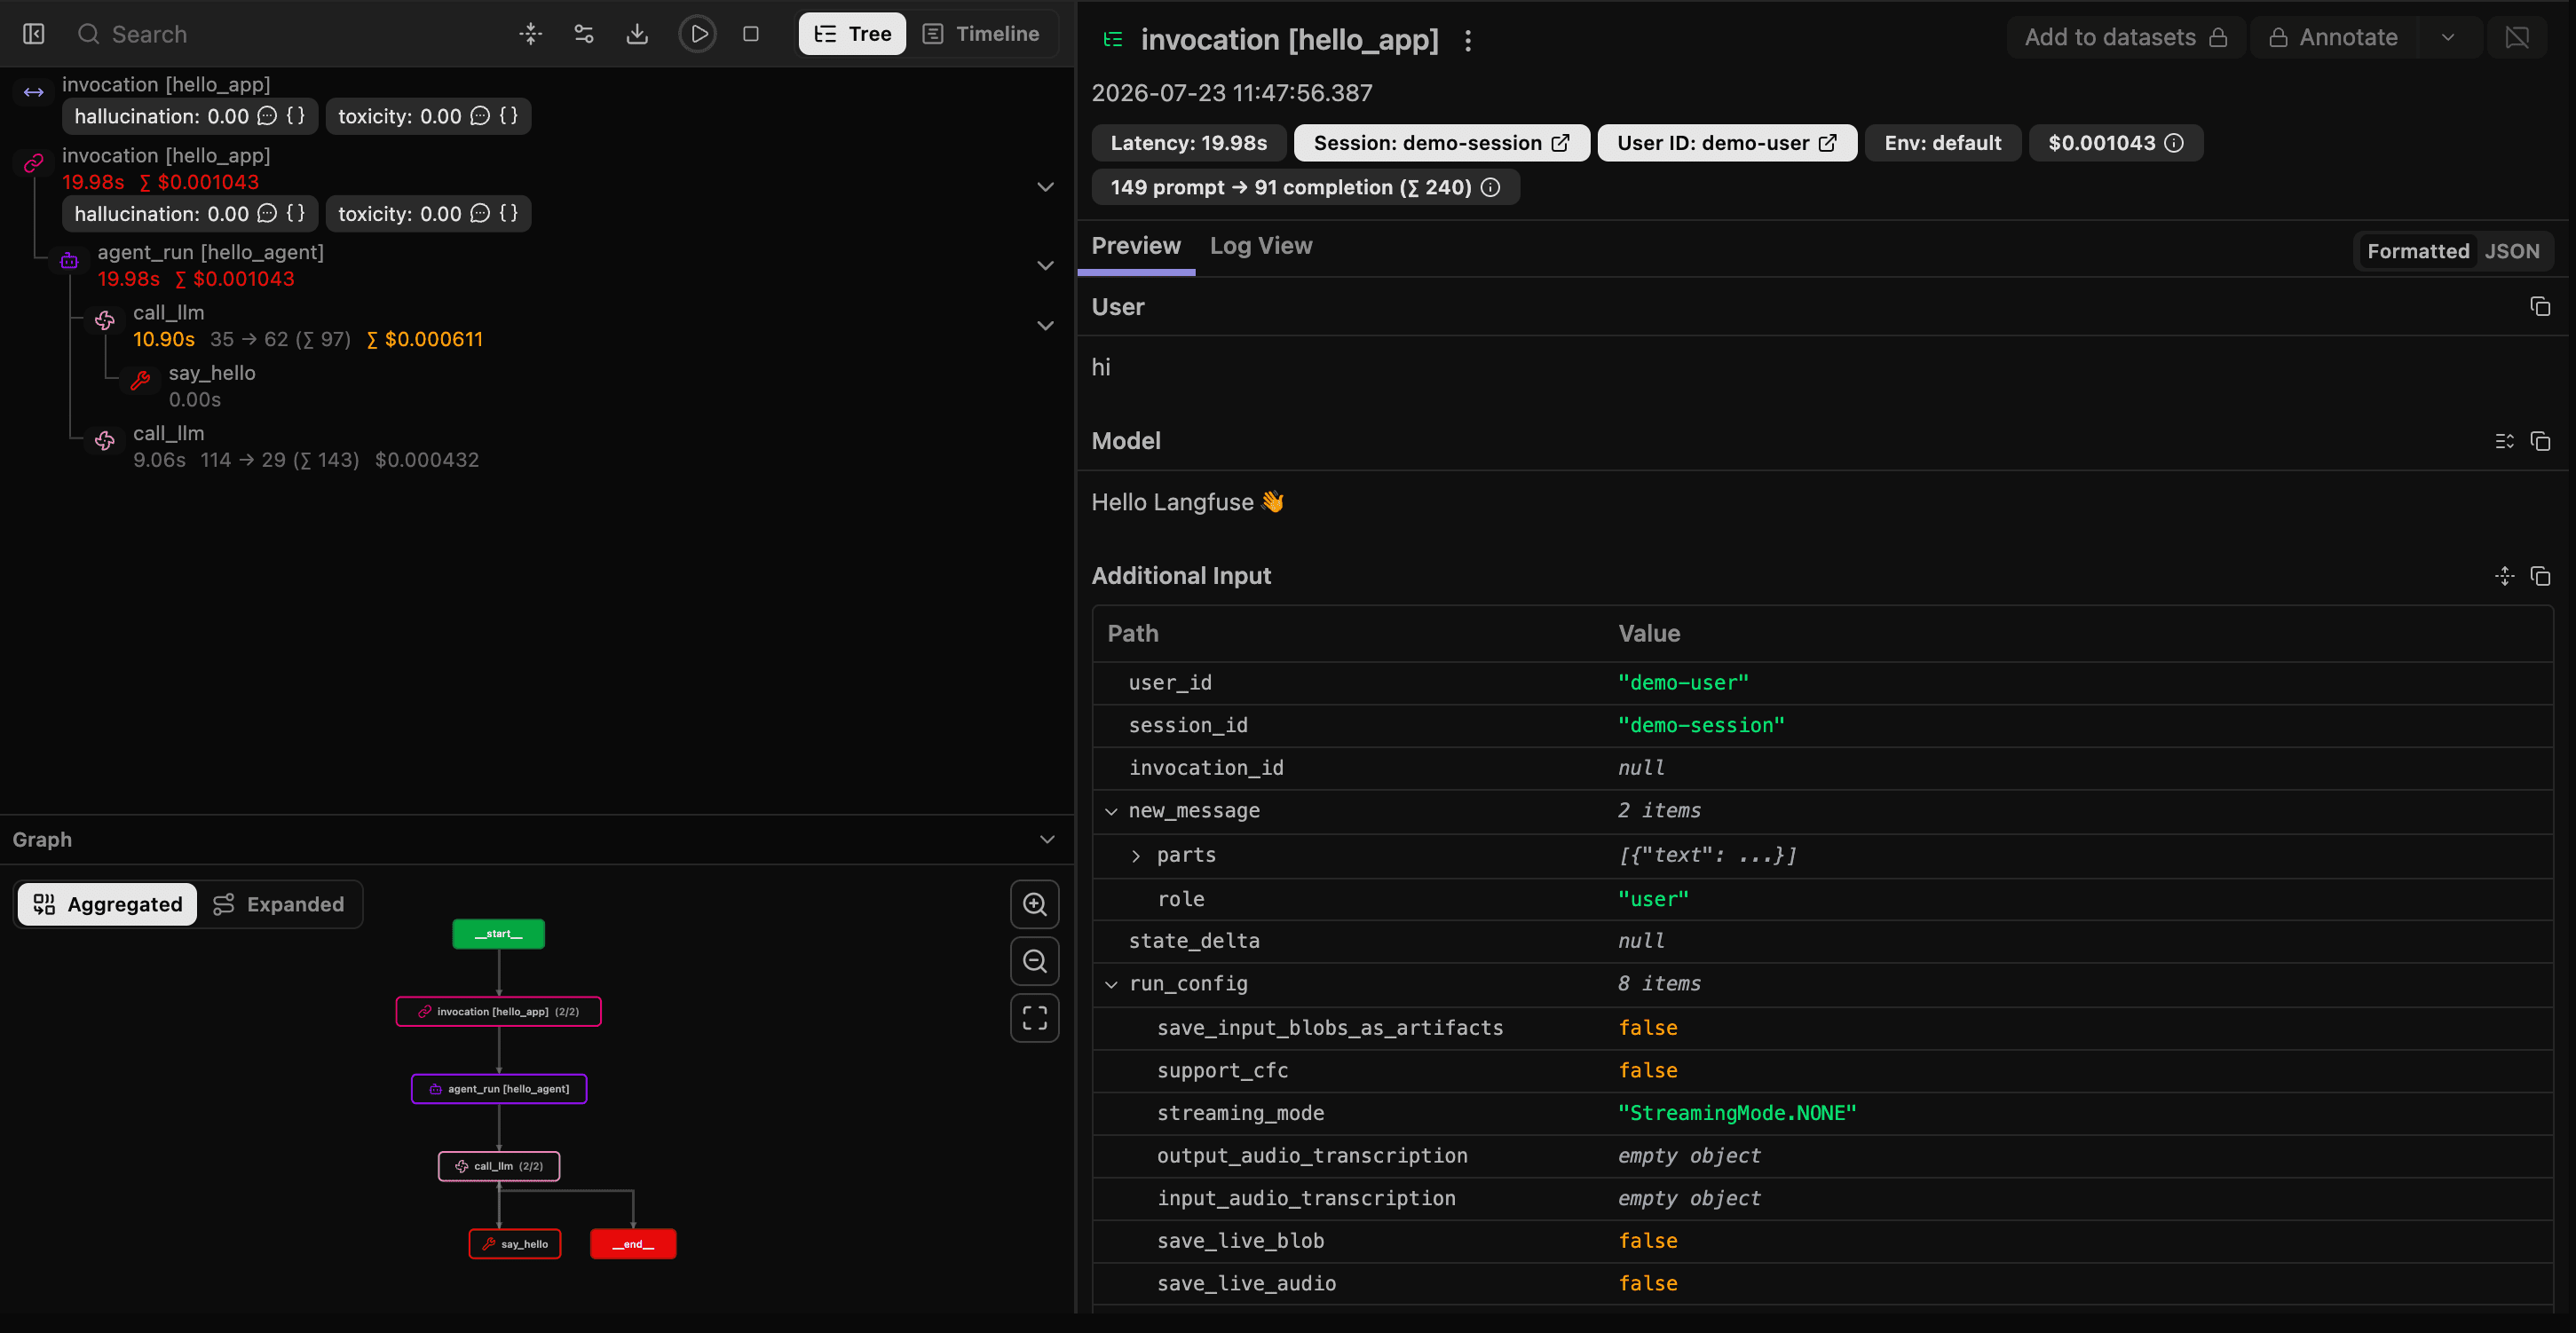
Task: Click the comments-disabled icon at top right
Action: (2517, 37)
